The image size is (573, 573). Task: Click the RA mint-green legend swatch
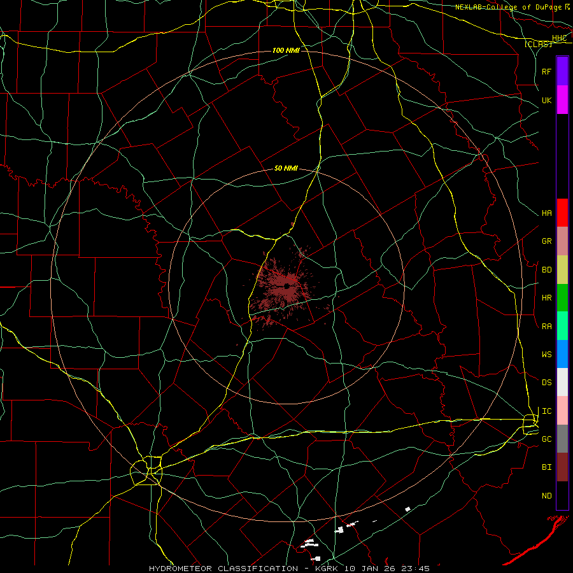(562, 326)
